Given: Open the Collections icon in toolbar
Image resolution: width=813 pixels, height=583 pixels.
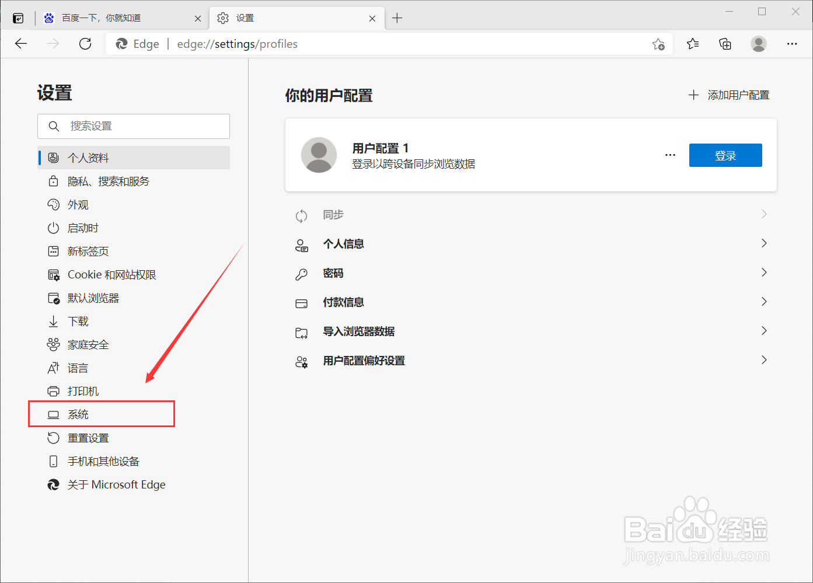Looking at the screenshot, I should tap(725, 44).
